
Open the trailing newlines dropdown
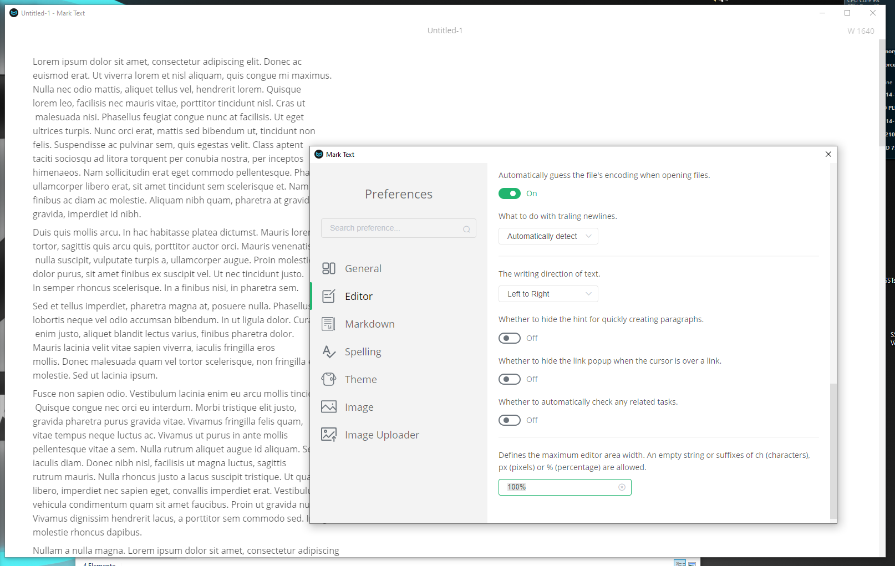(548, 236)
